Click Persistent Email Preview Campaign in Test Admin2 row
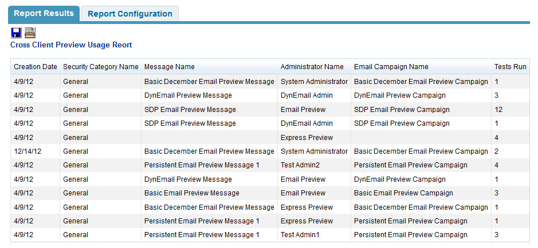 point(411,165)
